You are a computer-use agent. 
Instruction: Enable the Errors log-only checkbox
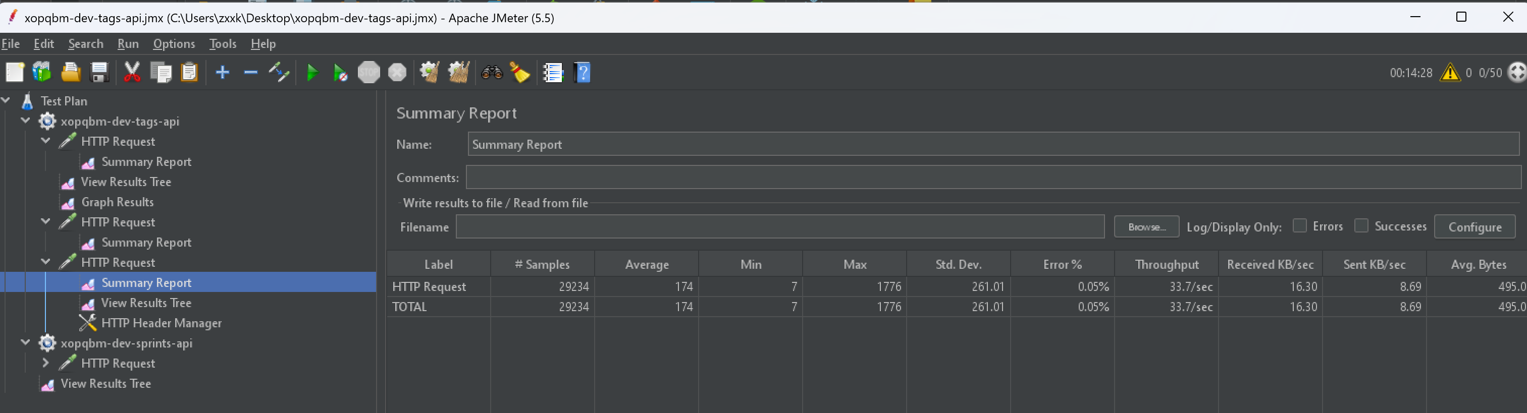[x=1299, y=226]
